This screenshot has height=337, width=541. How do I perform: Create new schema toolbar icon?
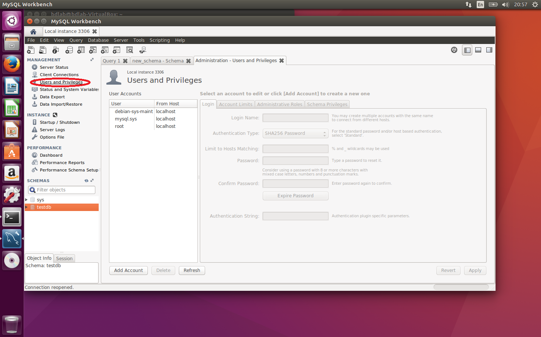pos(69,50)
